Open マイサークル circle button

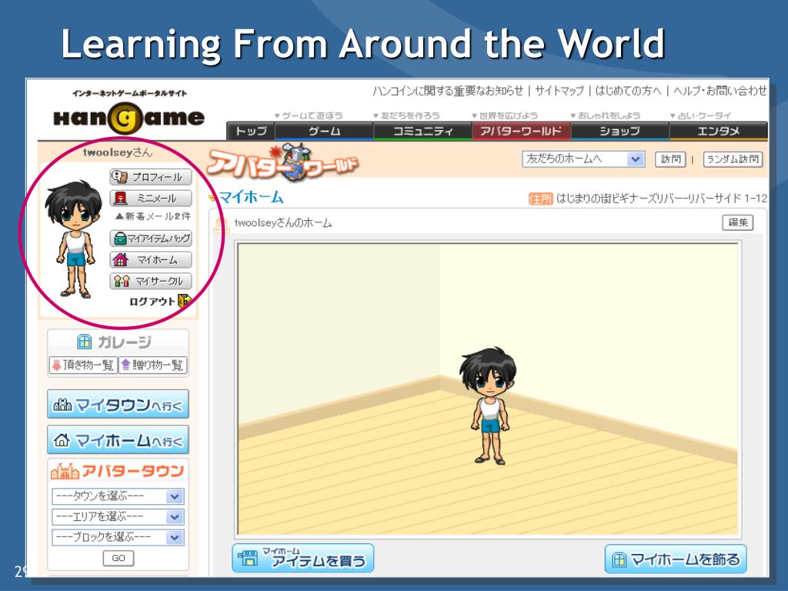click(151, 281)
